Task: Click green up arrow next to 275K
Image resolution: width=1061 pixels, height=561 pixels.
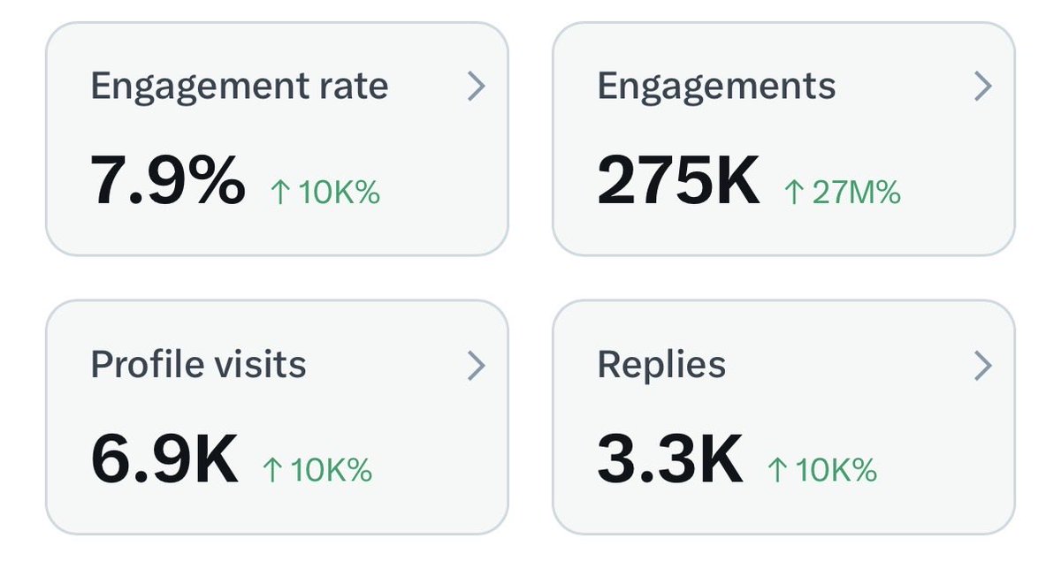Action: (x=794, y=193)
